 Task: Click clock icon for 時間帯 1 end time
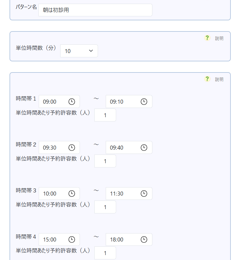pos(144,101)
